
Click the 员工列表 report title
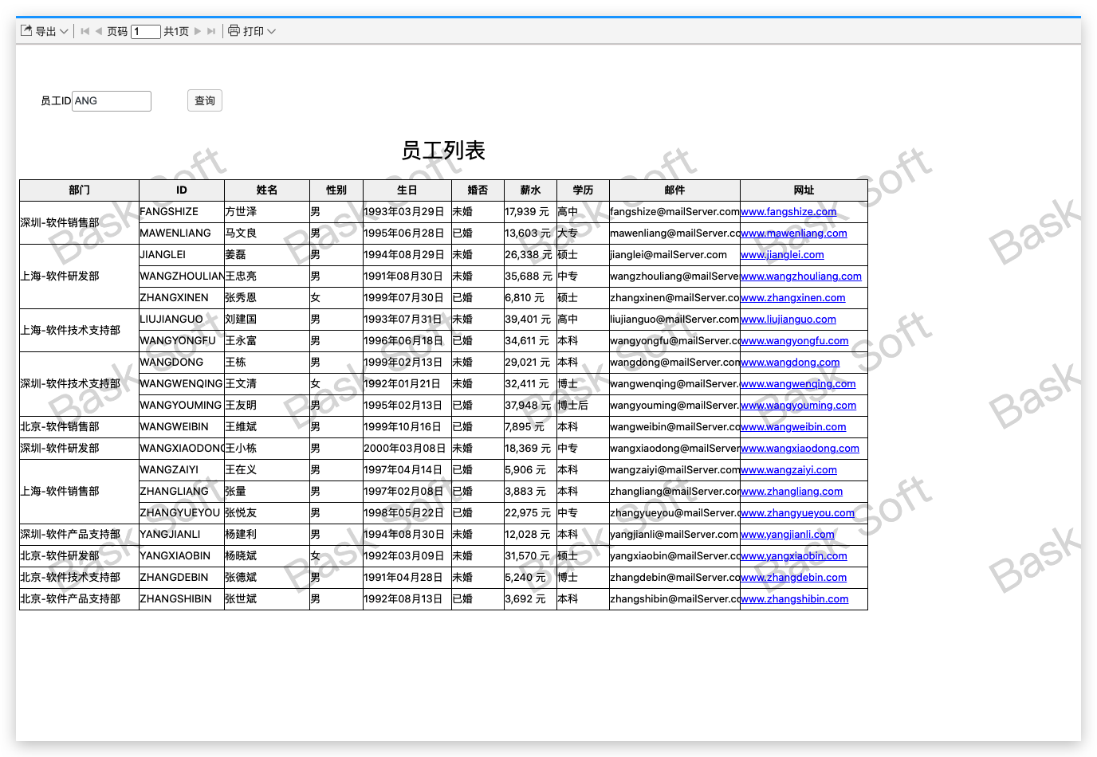click(443, 151)
